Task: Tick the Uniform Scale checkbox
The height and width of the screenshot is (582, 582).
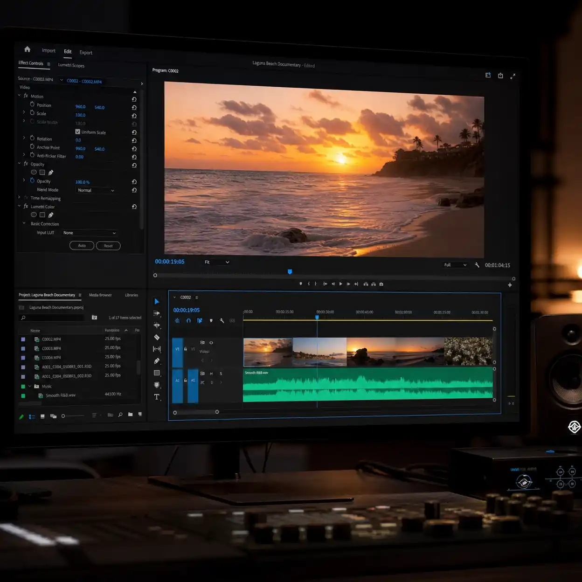Action: pos(77,132)
